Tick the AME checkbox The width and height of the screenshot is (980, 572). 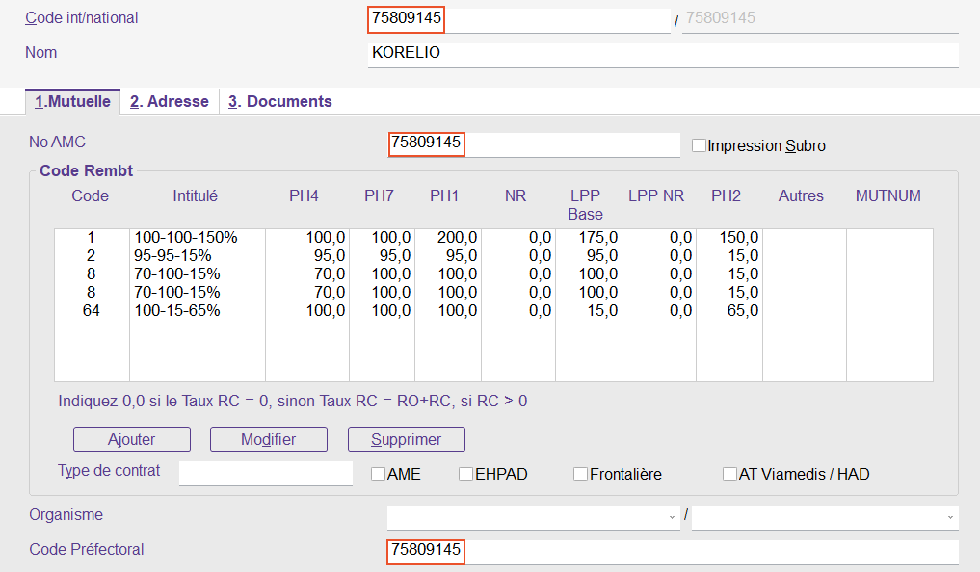coord(379,474)
